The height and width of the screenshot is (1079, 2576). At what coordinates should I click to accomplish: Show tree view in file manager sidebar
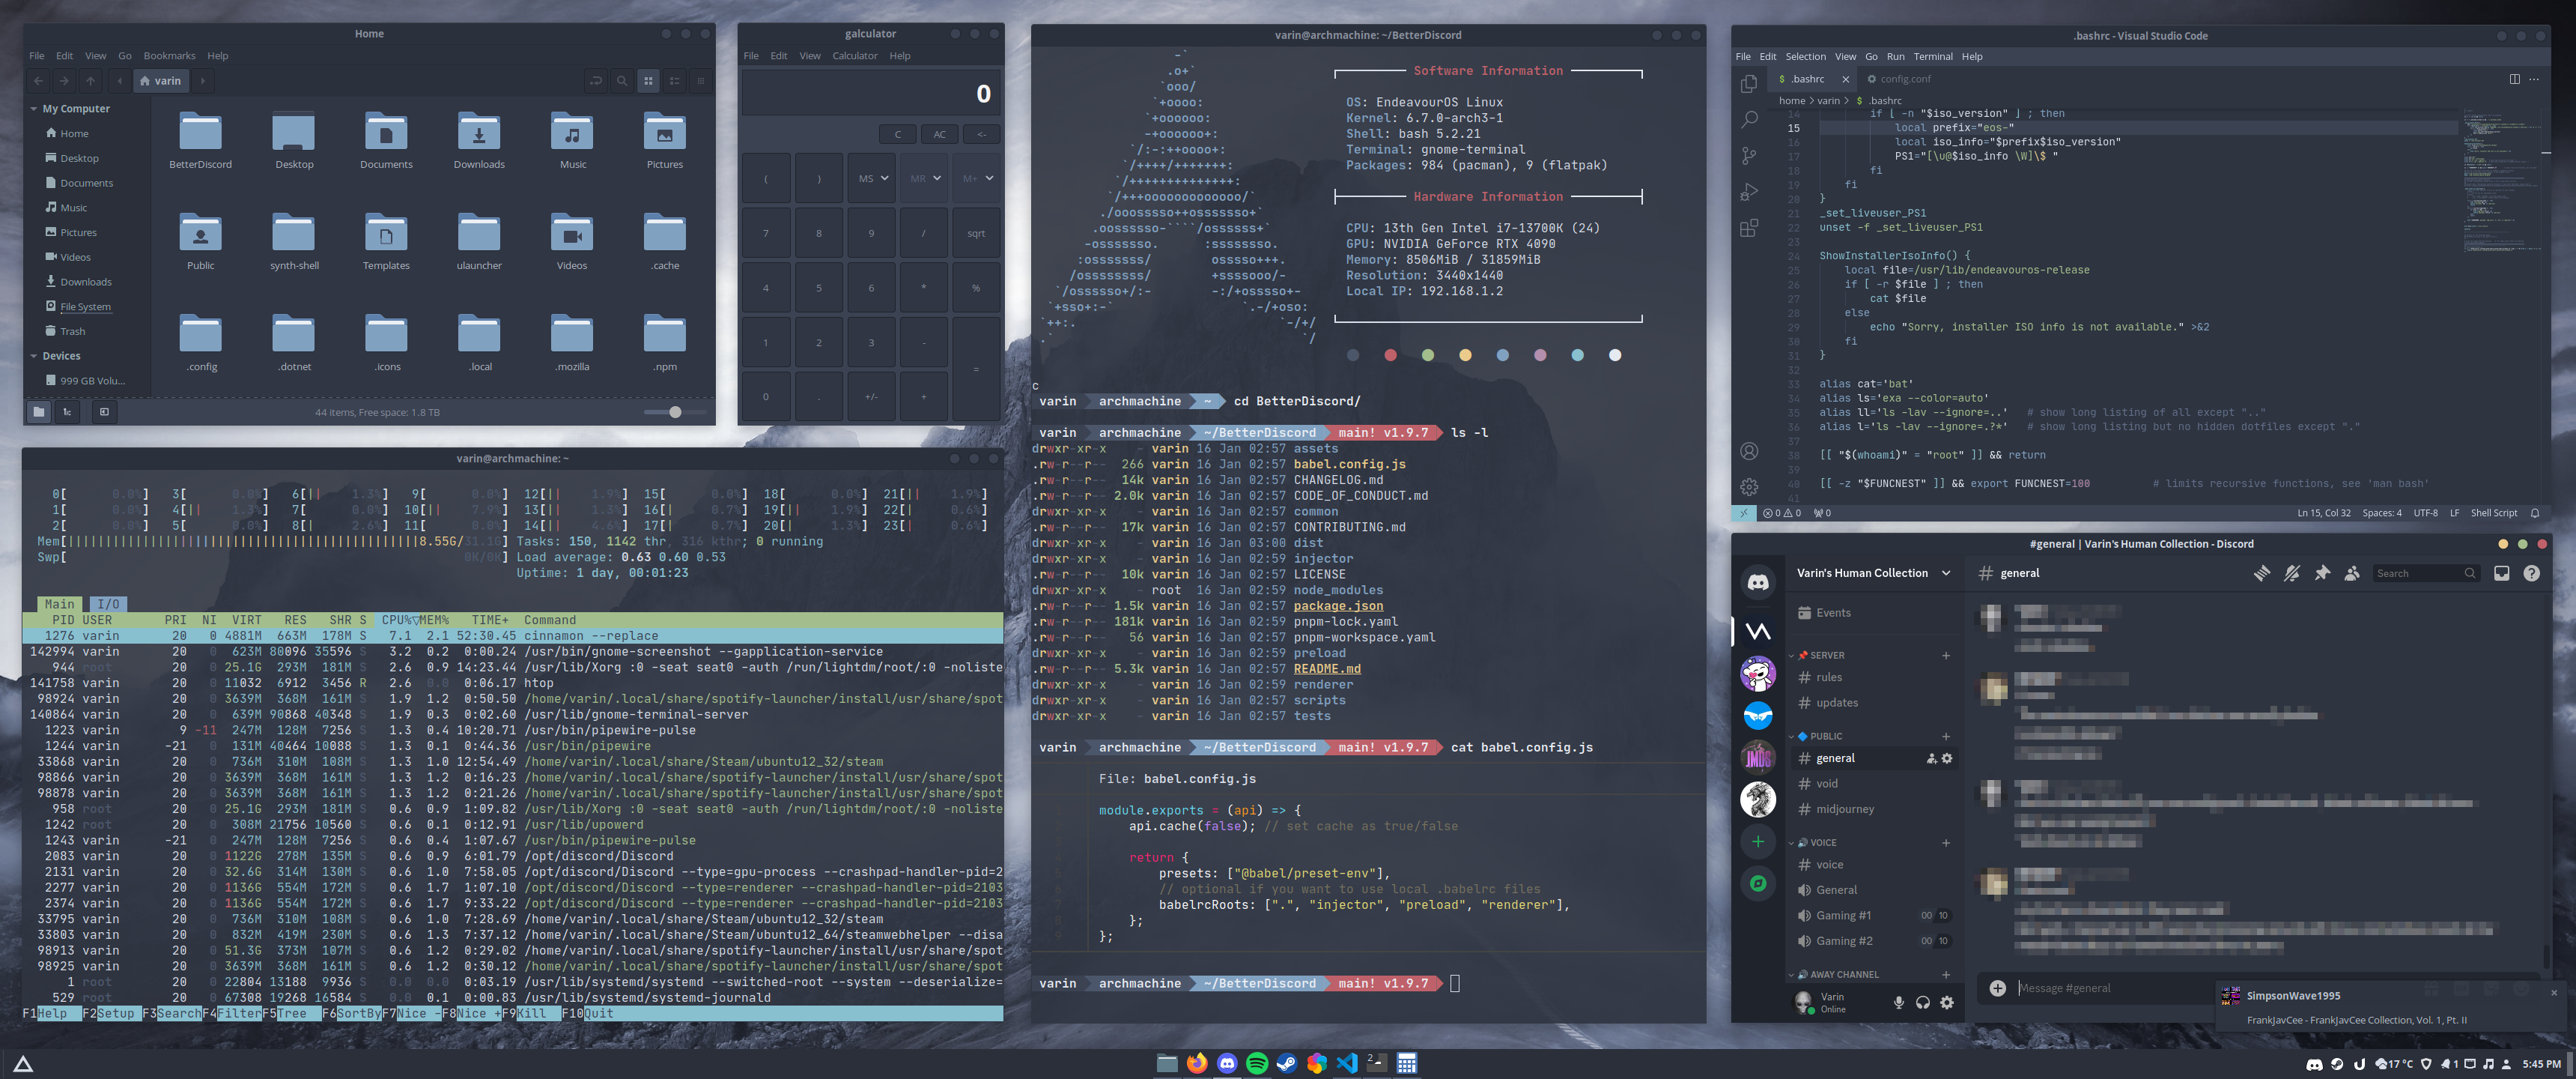(x=67, y=411)
